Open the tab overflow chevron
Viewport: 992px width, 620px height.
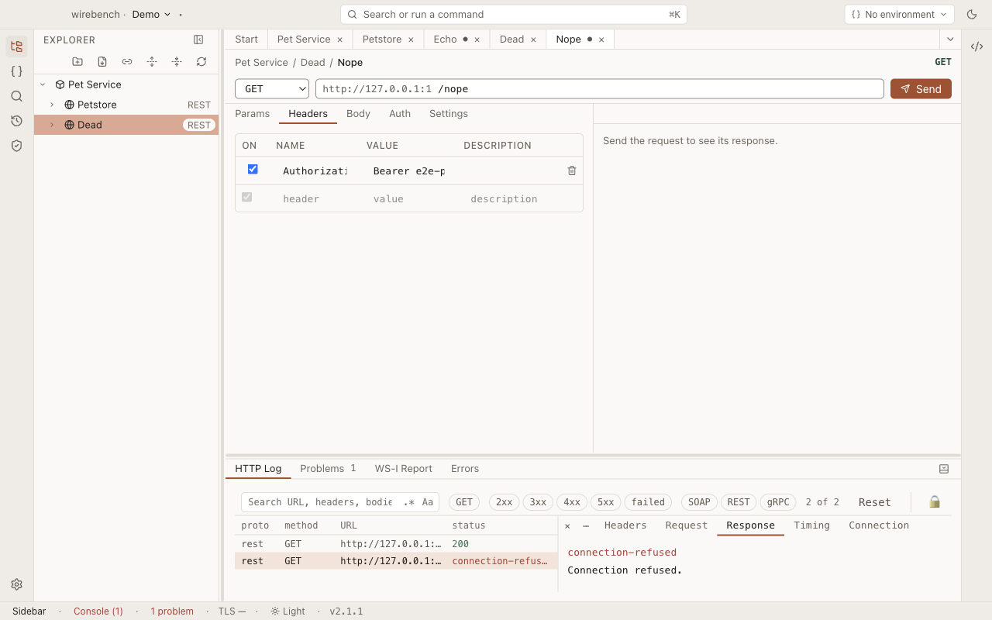pos(950,40)
